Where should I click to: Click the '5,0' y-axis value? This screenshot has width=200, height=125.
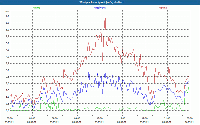click(7, 43)
